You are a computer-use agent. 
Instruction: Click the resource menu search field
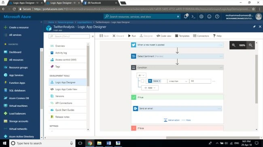69,36
